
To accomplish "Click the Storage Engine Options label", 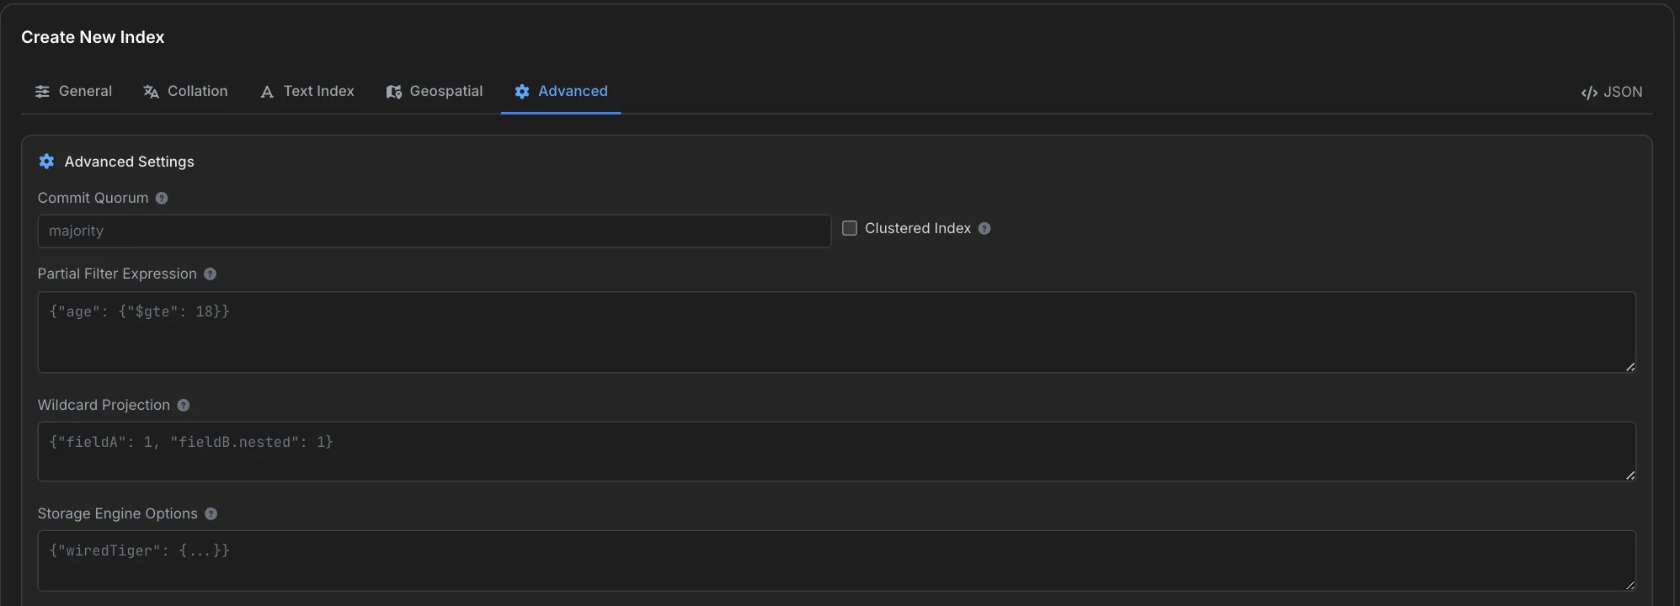I will pos(118,513).
